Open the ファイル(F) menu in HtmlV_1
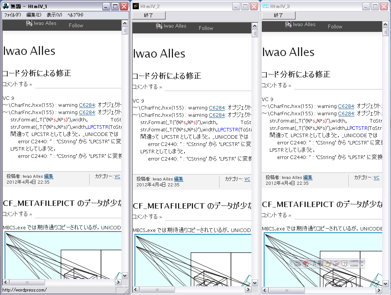The image size is (391, 295). [x=12, y=15]
